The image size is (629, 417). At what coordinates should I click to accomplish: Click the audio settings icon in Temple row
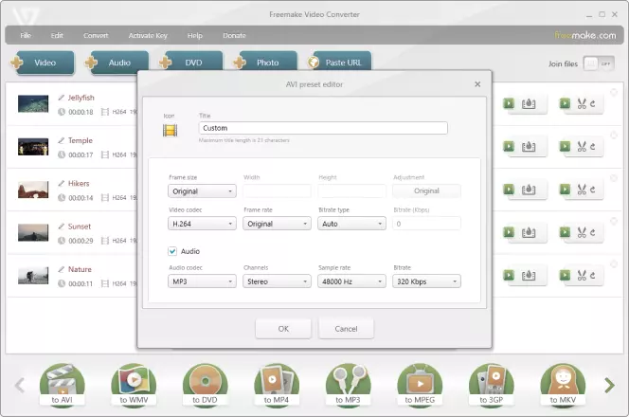coord(529,147)
